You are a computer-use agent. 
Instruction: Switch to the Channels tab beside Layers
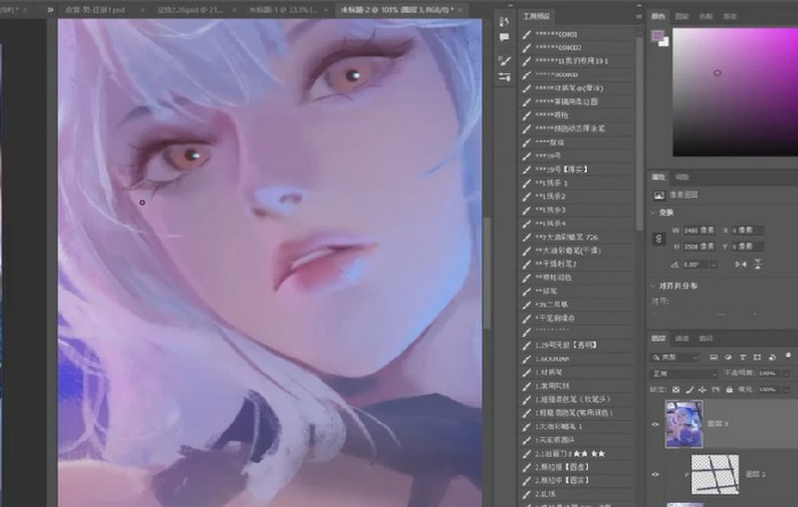pyautogui.click(x=682, y=339)
